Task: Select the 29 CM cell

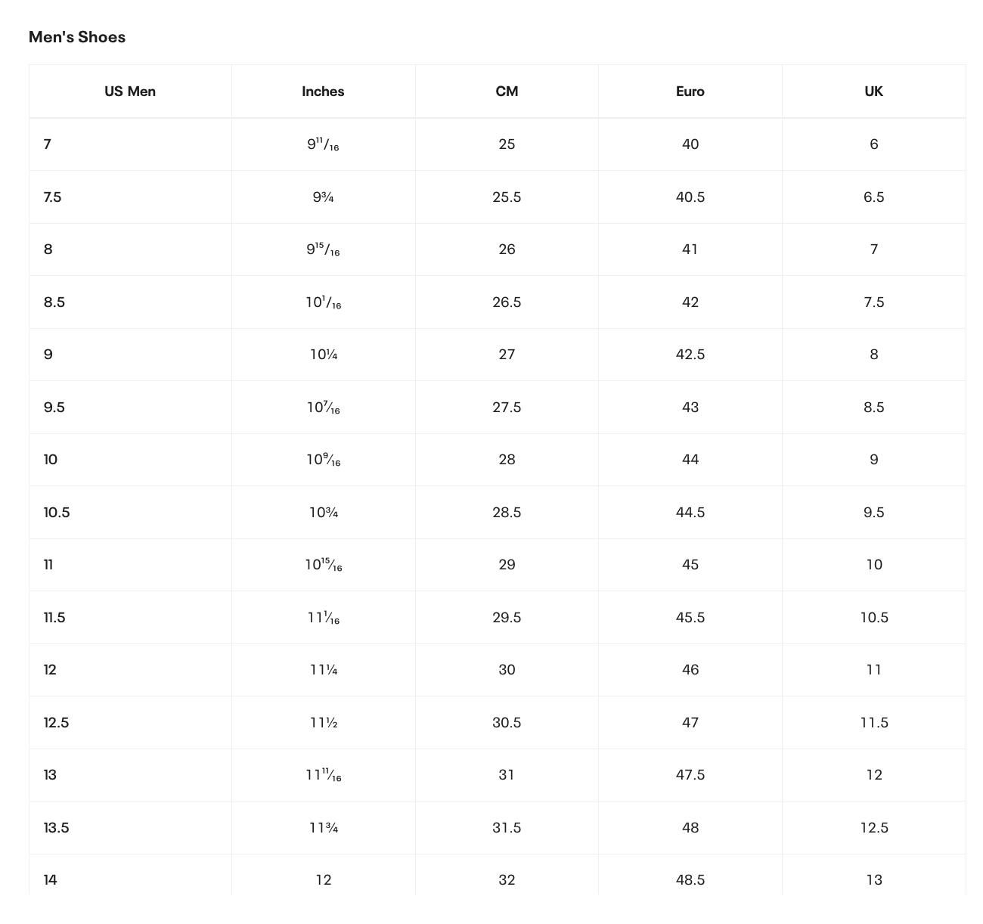Action: 507,565
